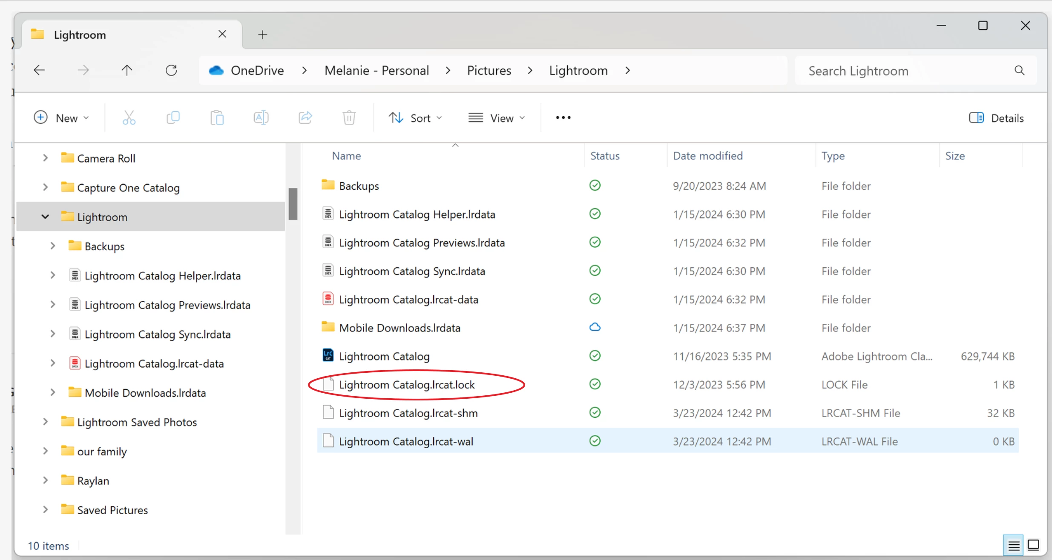Viewport: 1052px width, 560px height.
Task: Open the Sort dropdown menu
Action: click(x=415, y=118)
